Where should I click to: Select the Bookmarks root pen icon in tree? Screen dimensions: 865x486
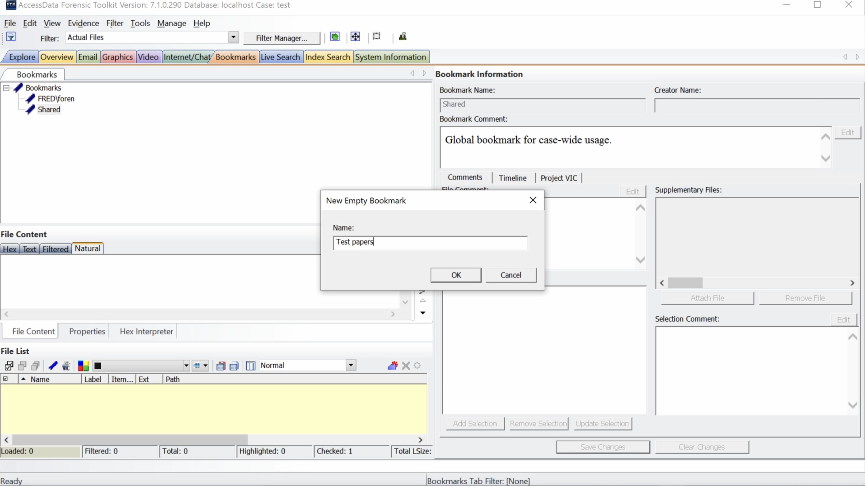point(18,88)
